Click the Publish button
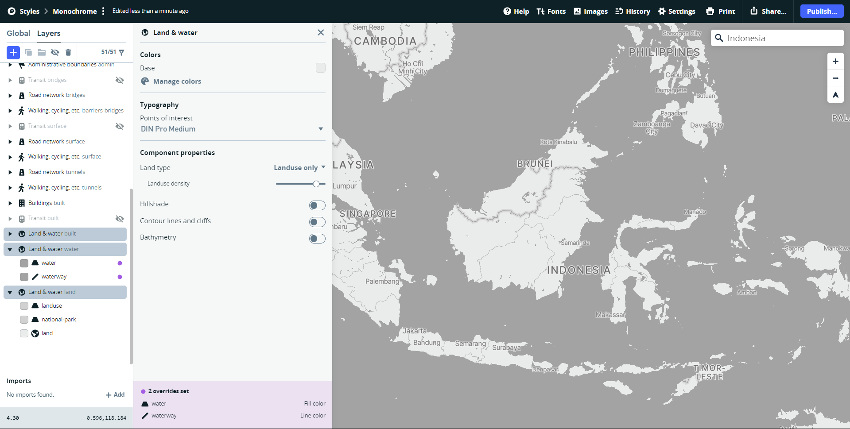The height and width of the screenshot is (429, 850). click(821, 12)
